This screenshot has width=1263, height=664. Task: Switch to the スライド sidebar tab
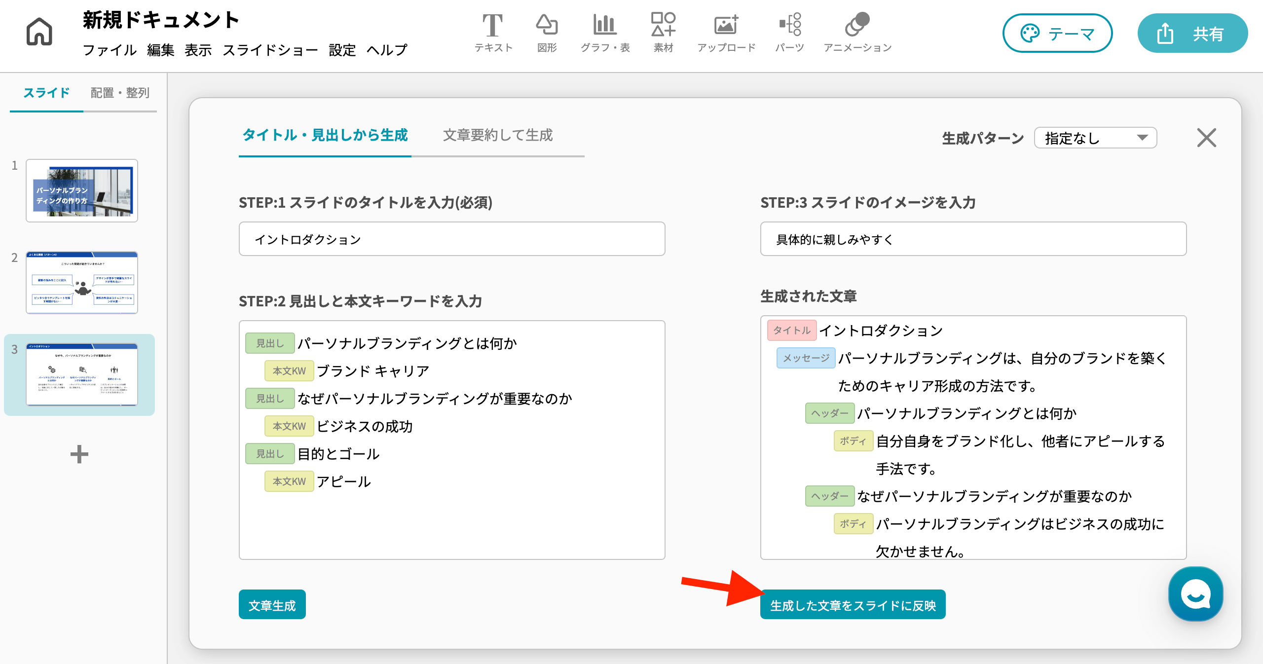pos(46,93)
